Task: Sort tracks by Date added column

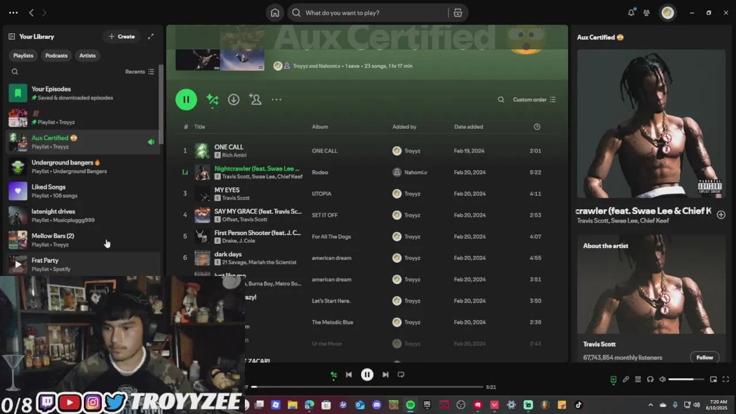Action: (x=469, y=126)
